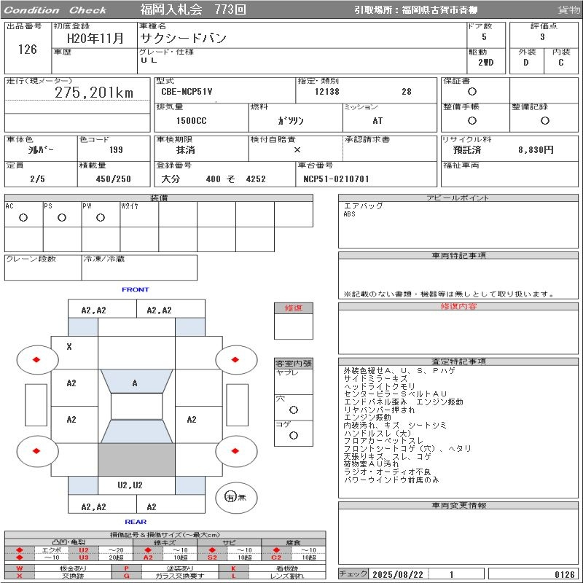Viewport: 583px width, 583px height.
Task: Click the circle mark under 保証書
Action: pos(472,92)
